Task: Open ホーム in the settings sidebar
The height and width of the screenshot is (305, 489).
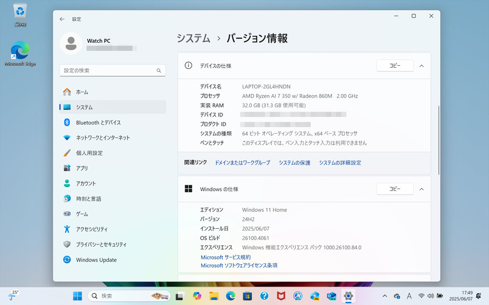Action: coord(112,92)
